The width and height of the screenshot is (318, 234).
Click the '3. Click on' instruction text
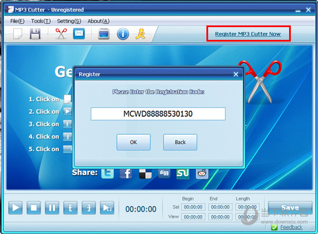pos(44,124)
